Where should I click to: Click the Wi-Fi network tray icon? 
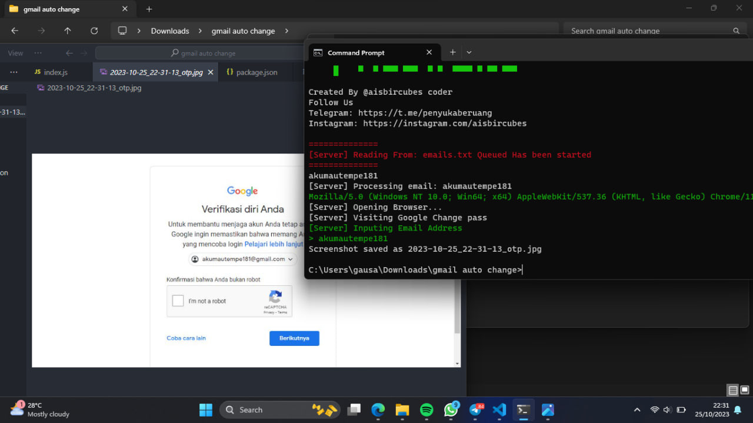pyautogui.click(x=654, y=409)
